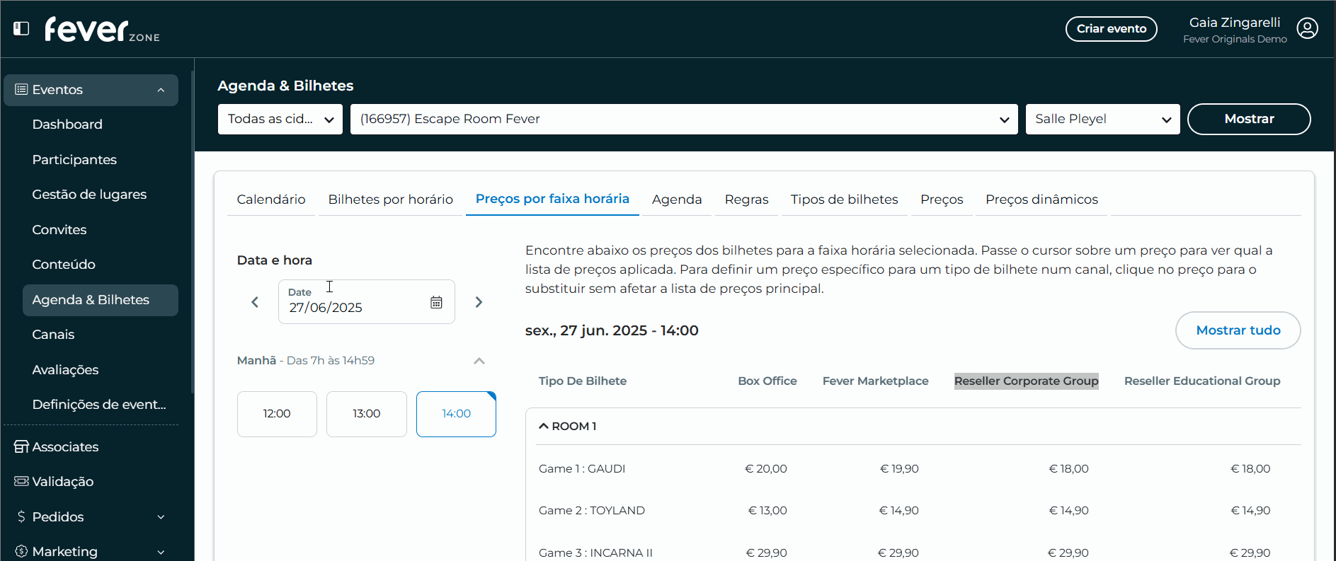1336x561 pixels.
Task: Go to the previous date arrow
Action: pos(255,302)
